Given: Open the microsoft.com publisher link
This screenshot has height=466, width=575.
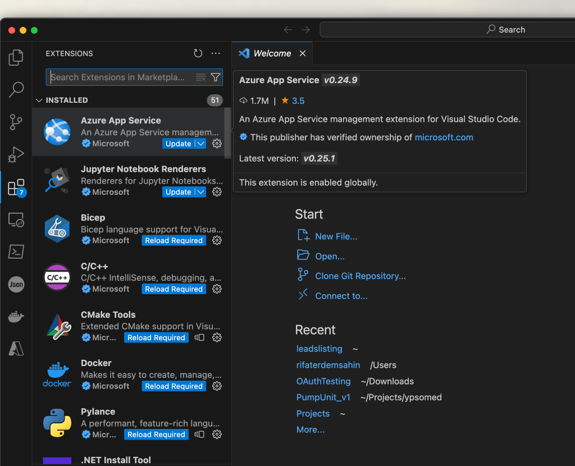Looking at the screenshot, I should (444, 137).
